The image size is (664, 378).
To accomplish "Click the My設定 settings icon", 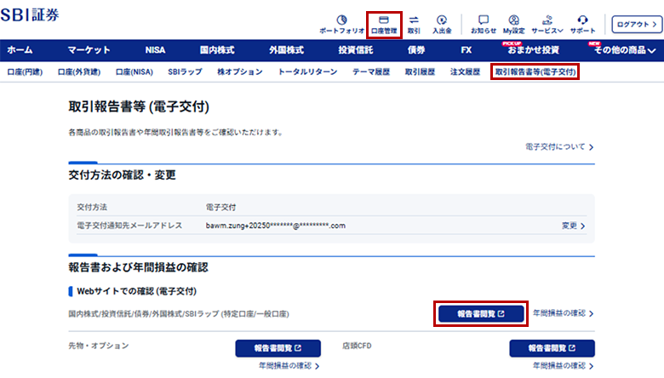I will [x=513, y=23].
